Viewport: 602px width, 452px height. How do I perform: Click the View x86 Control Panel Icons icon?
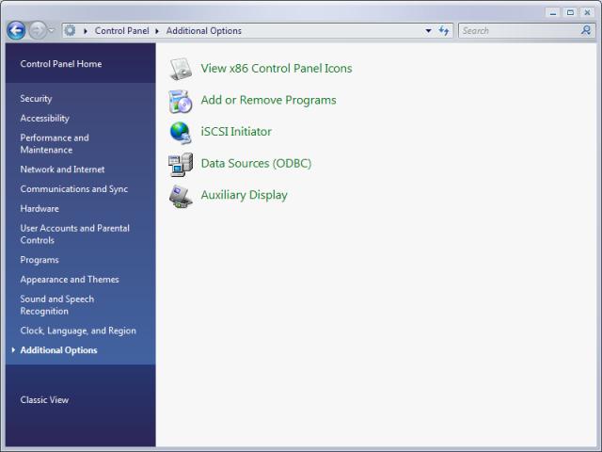[181, 69]
